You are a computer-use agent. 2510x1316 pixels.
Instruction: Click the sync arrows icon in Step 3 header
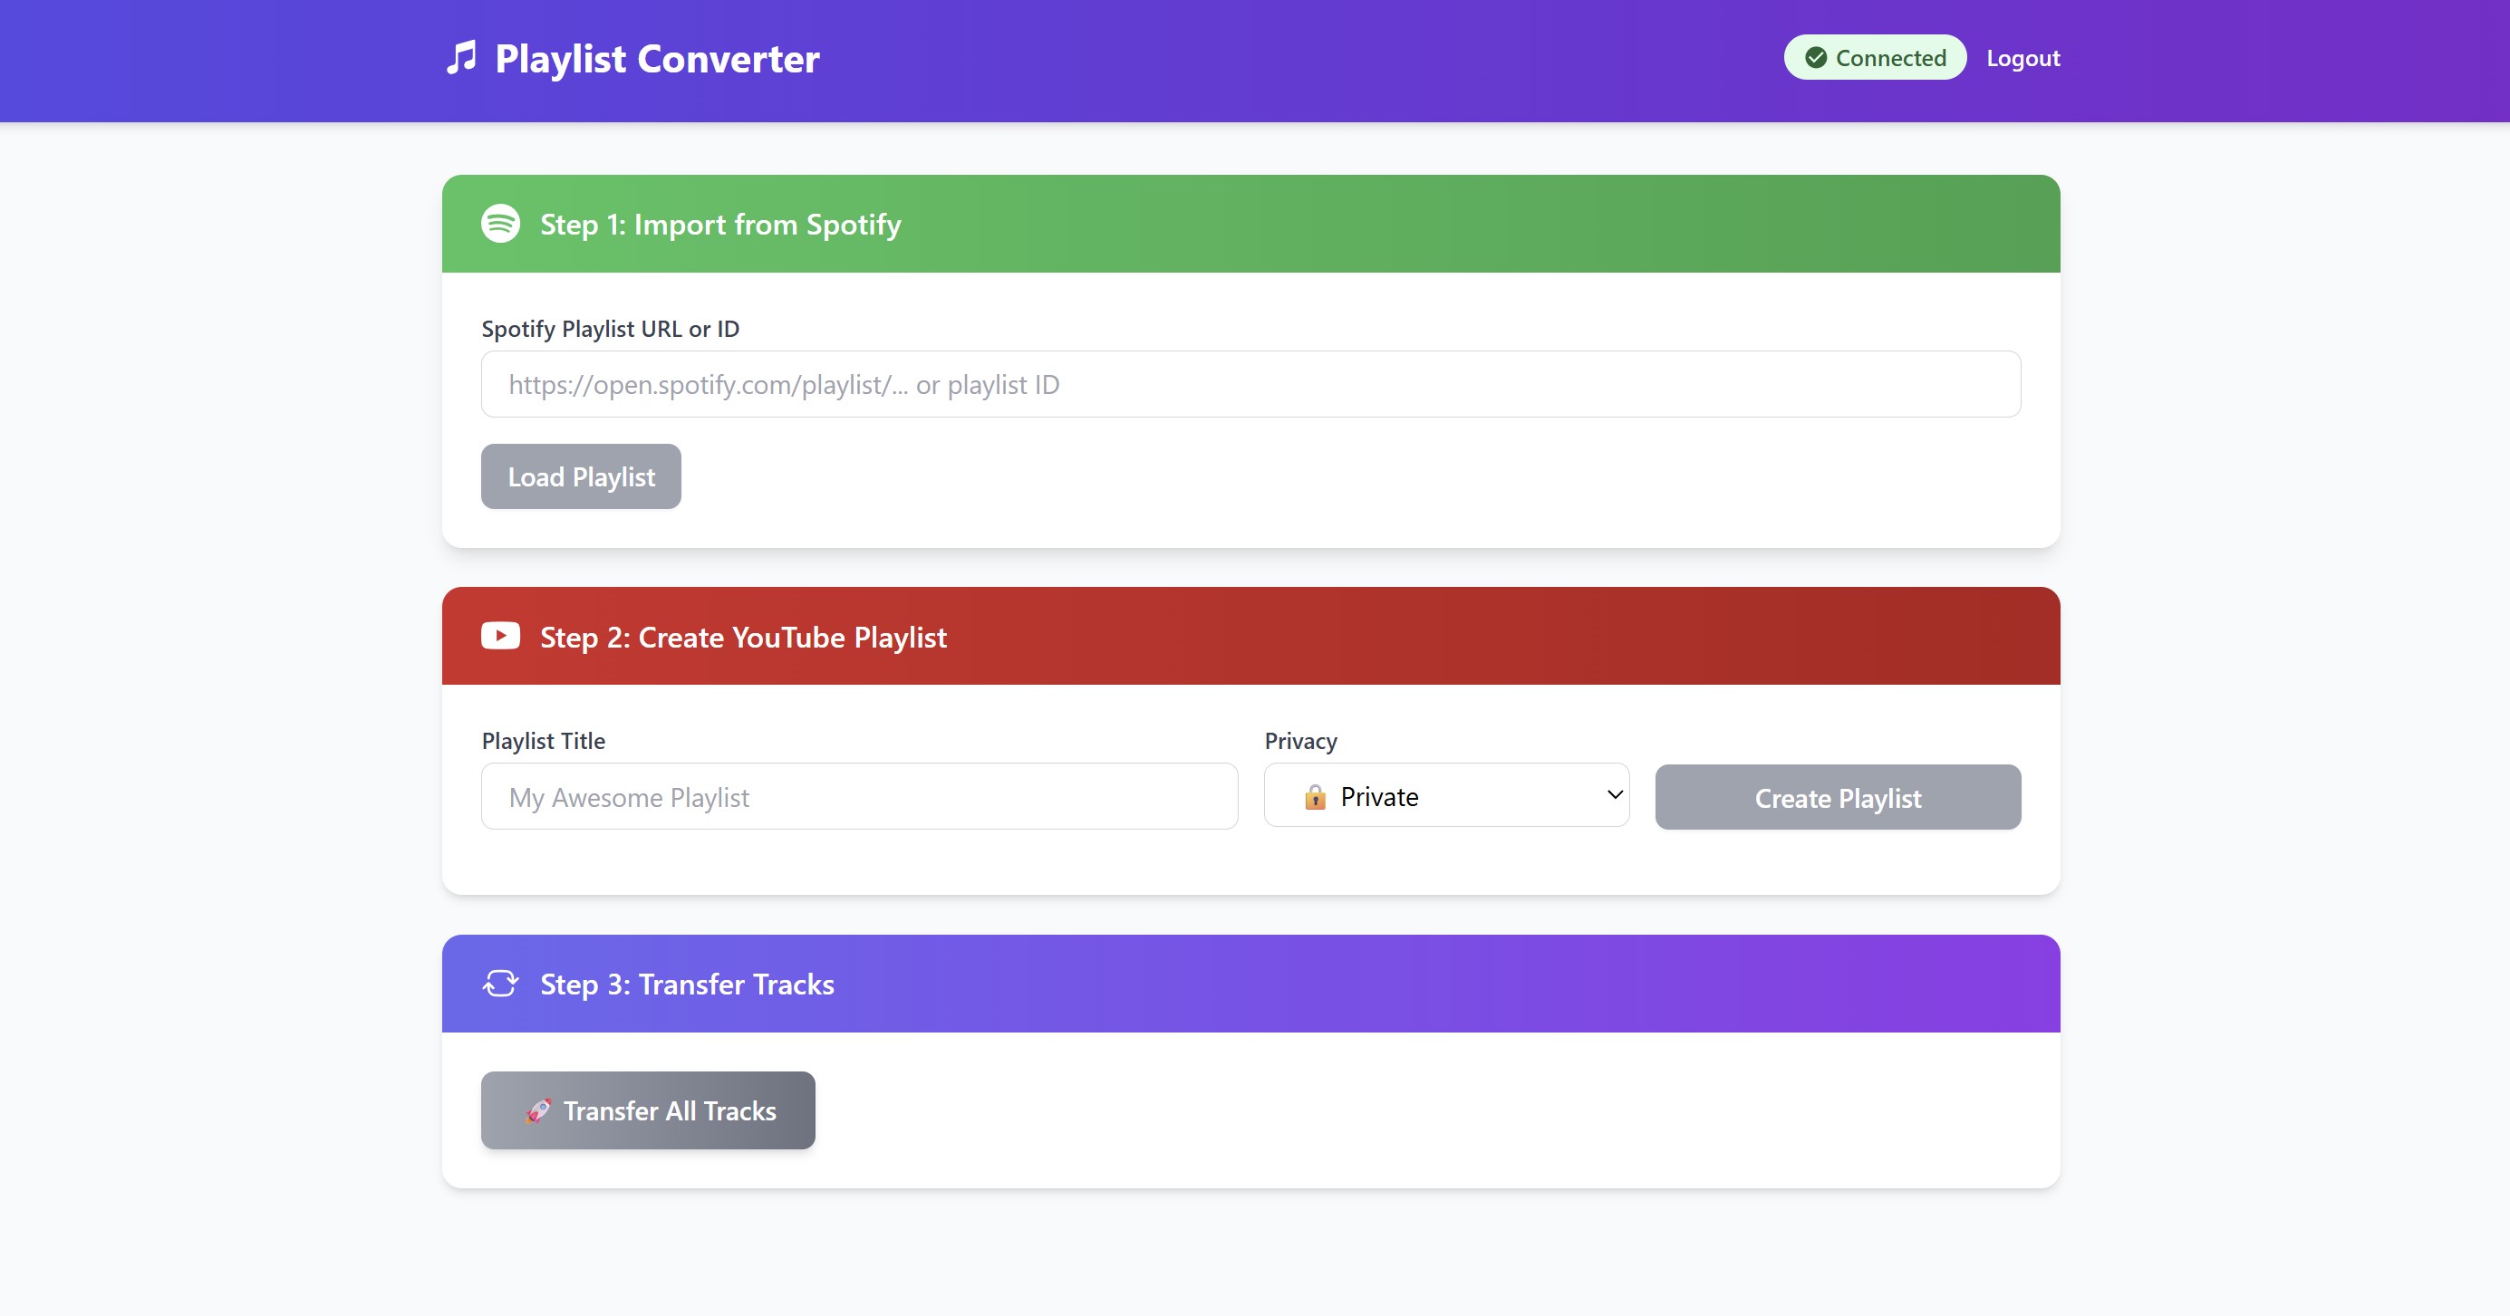coord(501,984)
